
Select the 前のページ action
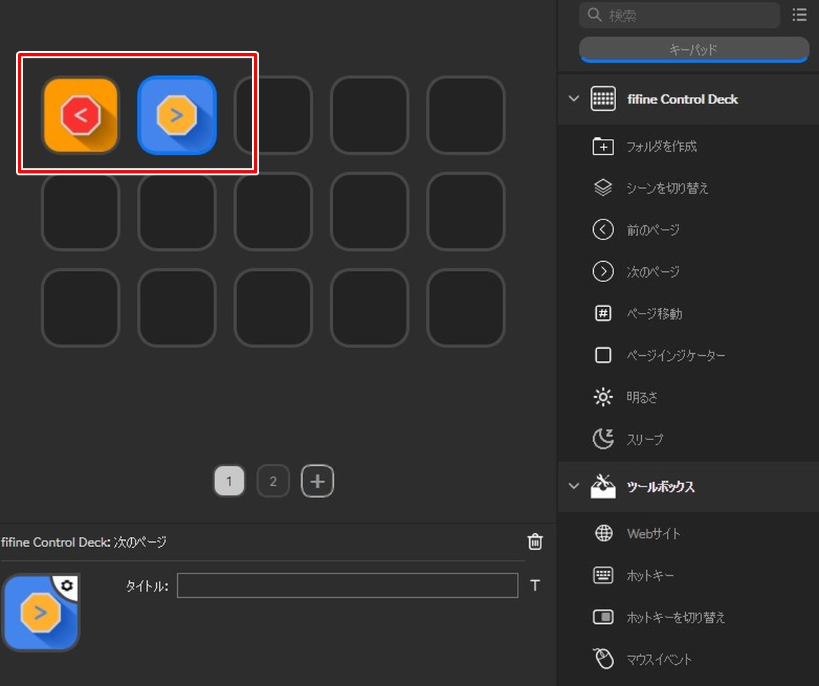tap(652, 230)
